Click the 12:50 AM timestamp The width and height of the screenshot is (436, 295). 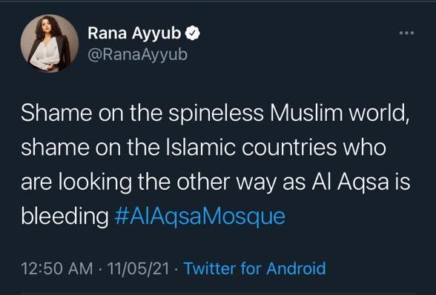click(56, 268)
